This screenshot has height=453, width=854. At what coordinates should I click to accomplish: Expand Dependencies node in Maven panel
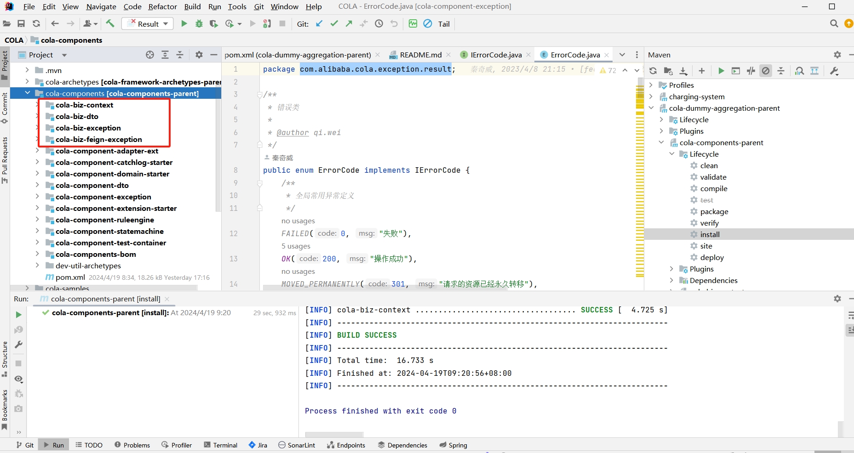pos(672,280)
